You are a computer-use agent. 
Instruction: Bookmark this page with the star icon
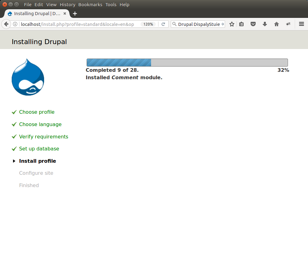tap(232, 24)
